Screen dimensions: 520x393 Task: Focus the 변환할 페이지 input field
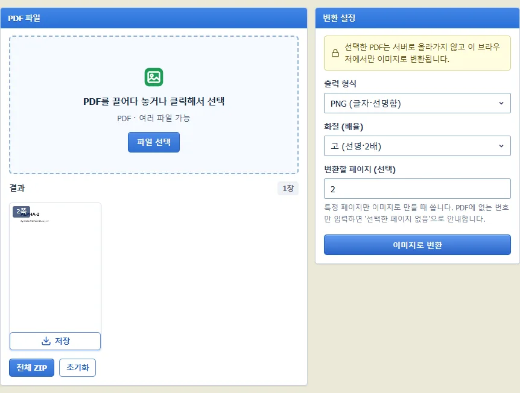417,189
